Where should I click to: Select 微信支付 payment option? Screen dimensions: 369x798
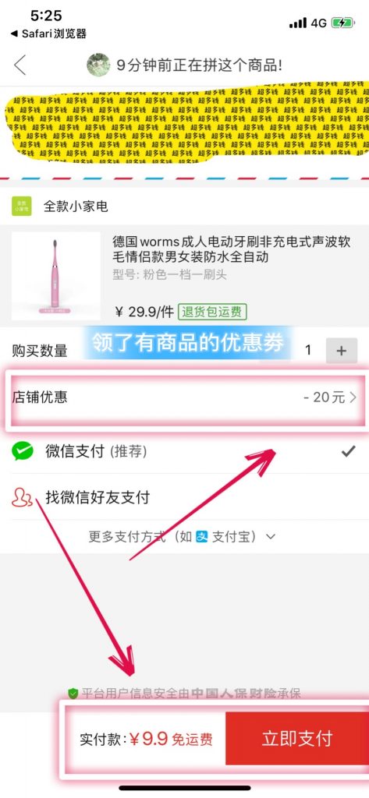tap(184, 451)
